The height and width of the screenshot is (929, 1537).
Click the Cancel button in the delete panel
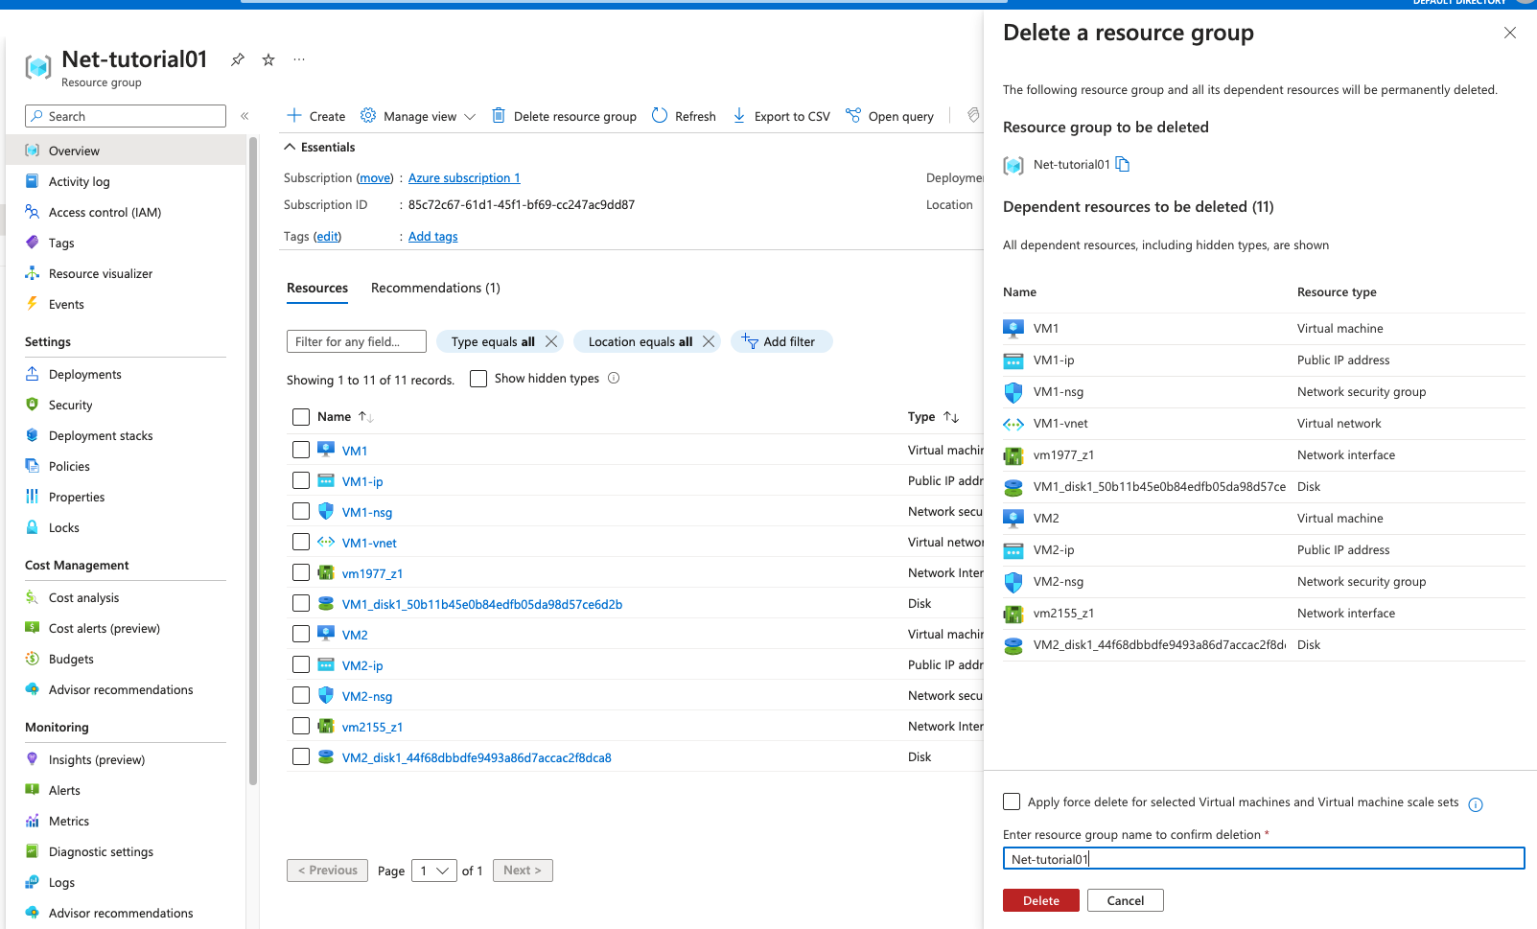point(1126,900)
